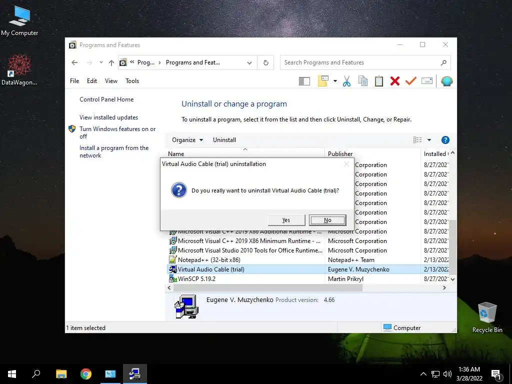The width and height of the screenshot is (512, 384).
Task: Confirm uninstall by clicking Yes
Action: pos(286,220)
